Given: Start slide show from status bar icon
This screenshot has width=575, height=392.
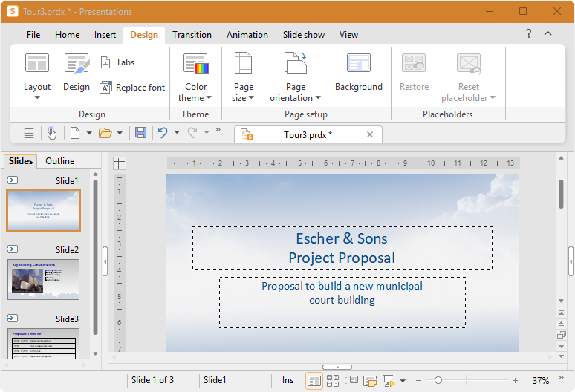Looking at the screenshot, I should tap(389, 381).
